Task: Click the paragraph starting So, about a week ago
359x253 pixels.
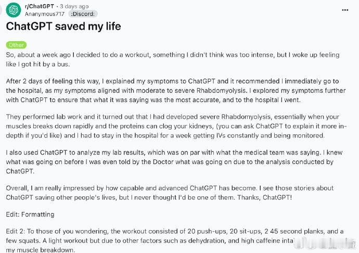Action: click(x=173, y=59)
